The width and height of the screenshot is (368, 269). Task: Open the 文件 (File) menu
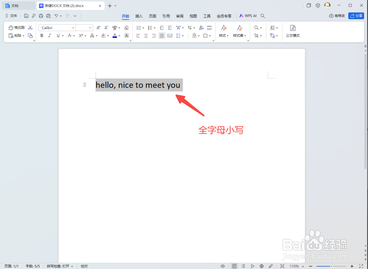point(11,16)
